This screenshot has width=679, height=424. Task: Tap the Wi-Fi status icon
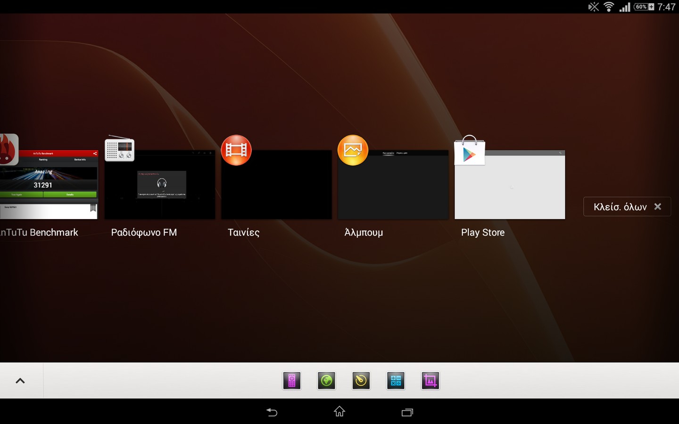(x=609, y=7)
